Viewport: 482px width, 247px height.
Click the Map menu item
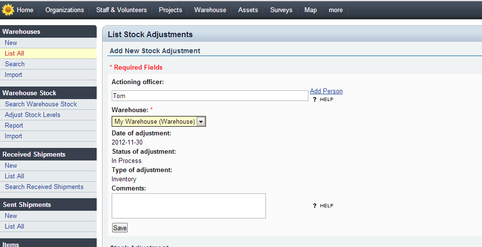pyautogui.click(x=310, y=10)
